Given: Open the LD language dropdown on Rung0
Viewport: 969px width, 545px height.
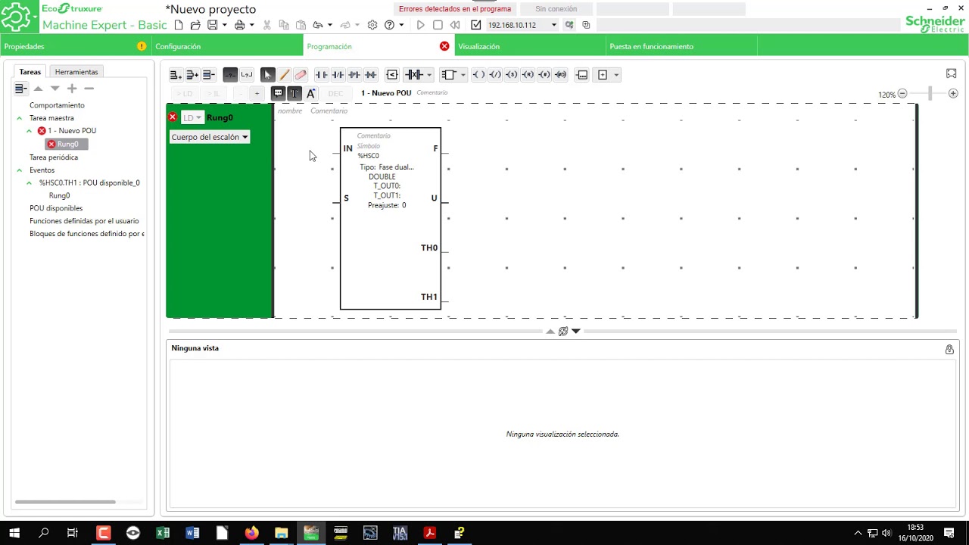Looking at the screenshot, I should (192, 117).
